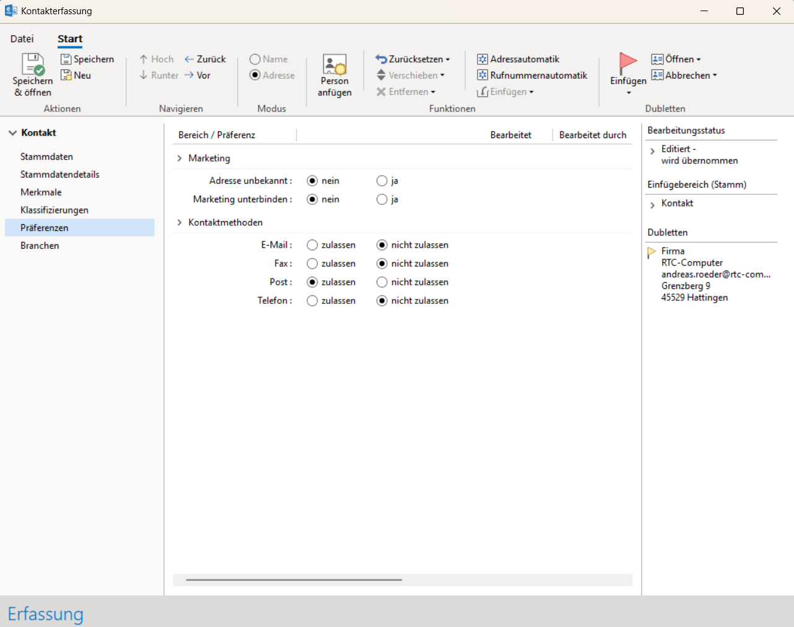Expand the Editiert status entry

click(x=652, y=151)
